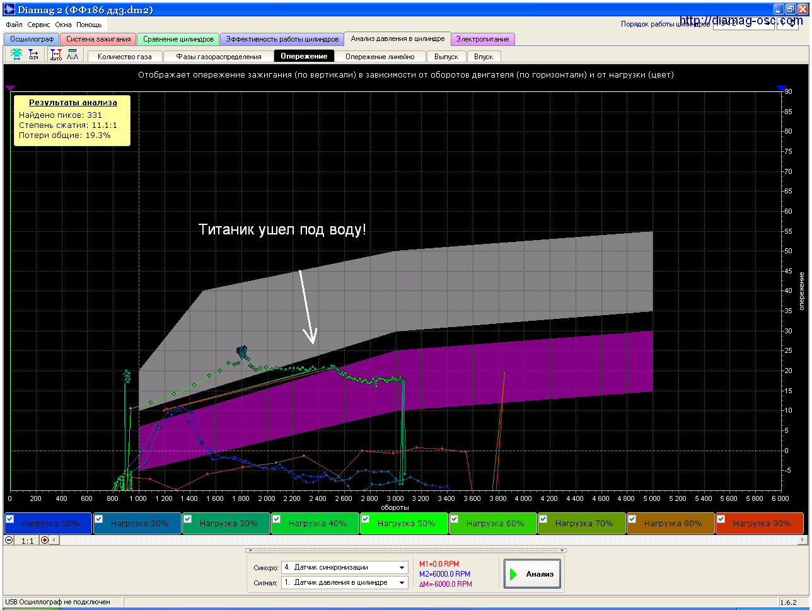Click the 1234 cylinder numbering toolbar icon
The width and height of the screenshot is (812, 610).
(x=33, y=55)
